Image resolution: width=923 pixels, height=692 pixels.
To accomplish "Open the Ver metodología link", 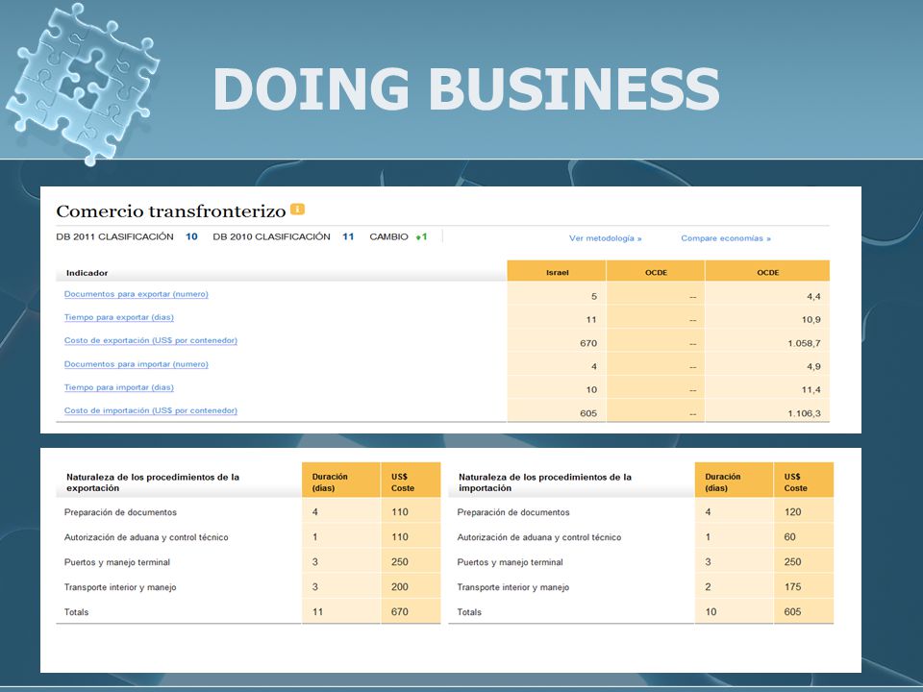I will (605, 238).
